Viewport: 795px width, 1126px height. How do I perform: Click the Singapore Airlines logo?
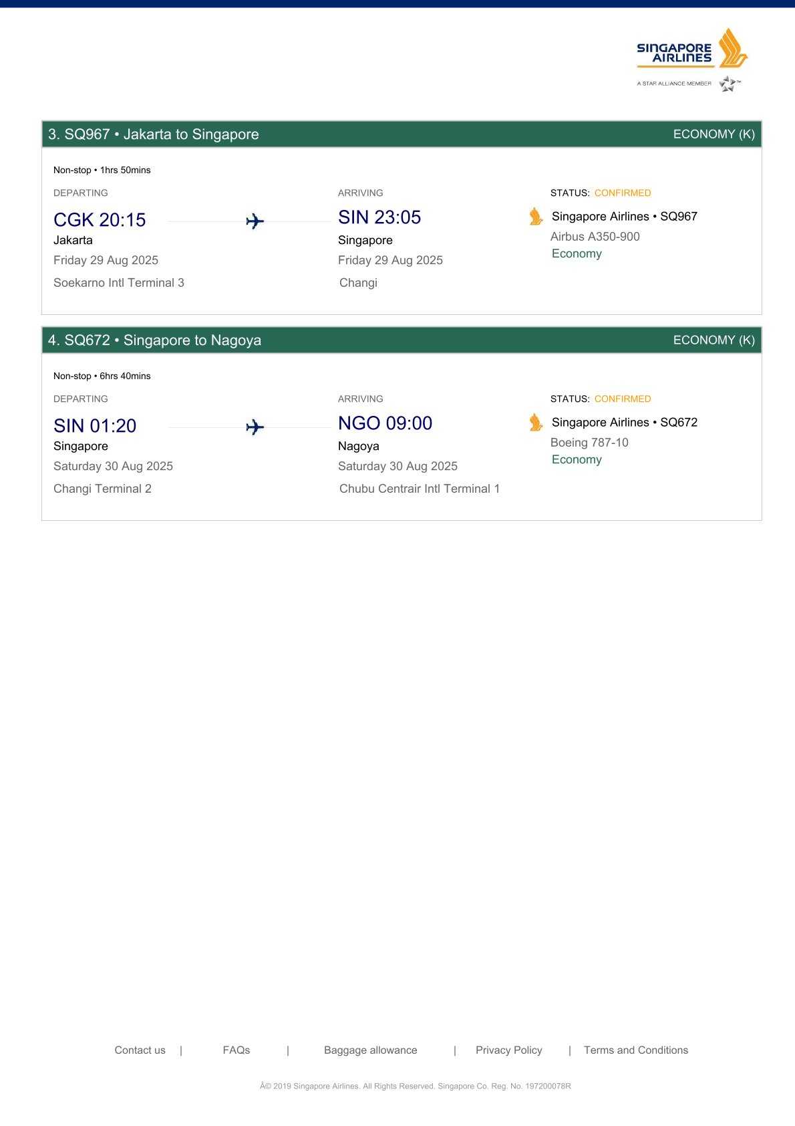click(x=691, y=48)
